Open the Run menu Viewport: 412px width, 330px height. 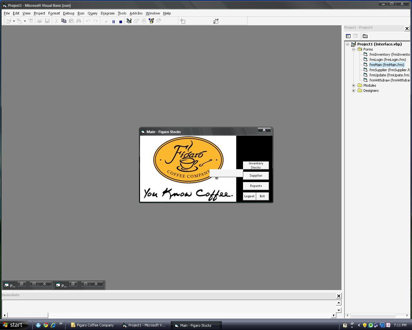coord(81,13)
